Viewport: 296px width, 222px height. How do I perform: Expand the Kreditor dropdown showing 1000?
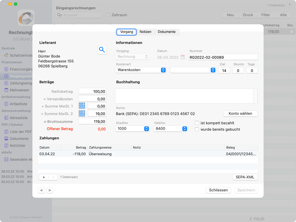tap(132, 129)
